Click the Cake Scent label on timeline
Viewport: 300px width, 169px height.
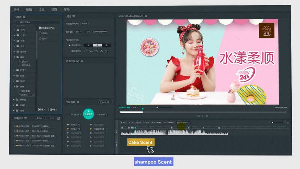pos(141,142)
